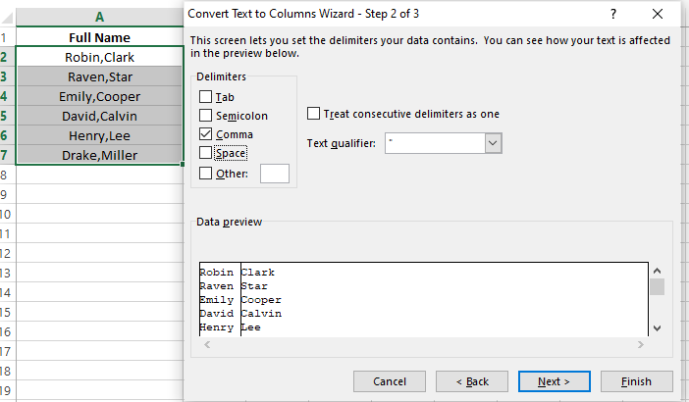
Task: Uncheck the Comma delimiter checkbox
Action: pyautogui.click(x=205, y=134)
